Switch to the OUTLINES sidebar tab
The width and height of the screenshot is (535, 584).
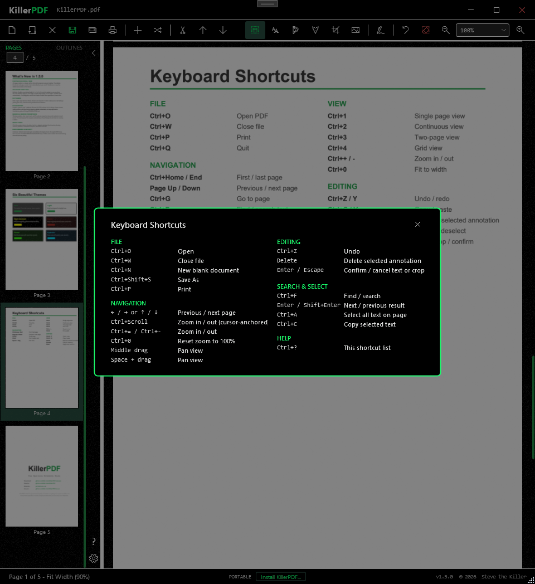click(x=69, y=48)
